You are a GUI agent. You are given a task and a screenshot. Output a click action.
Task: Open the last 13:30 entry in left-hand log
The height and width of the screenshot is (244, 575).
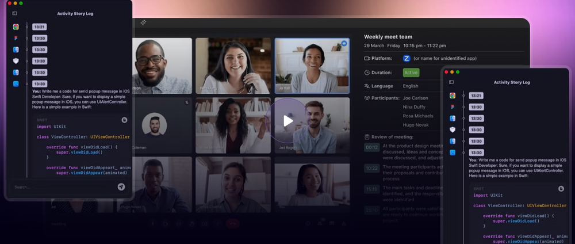tap(40, 83)
